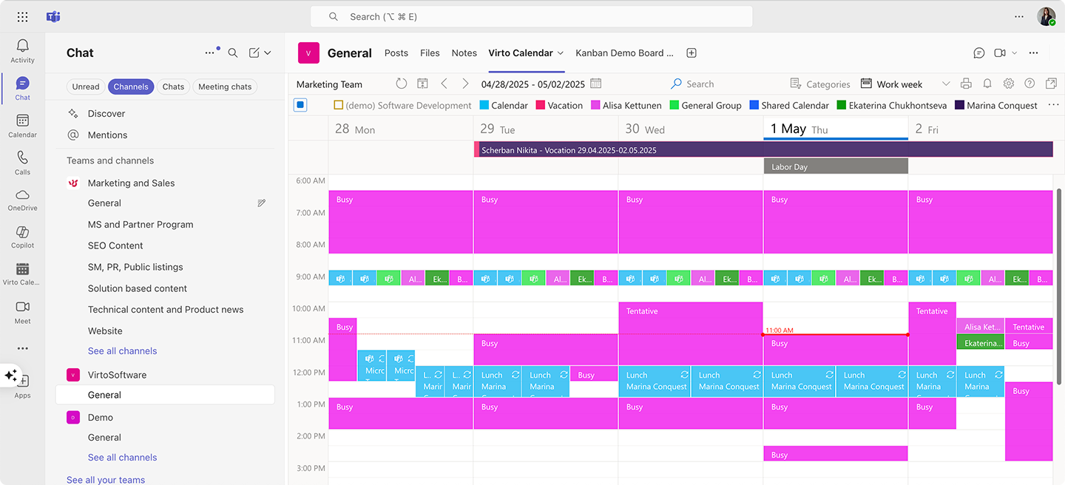Expand the Virto Calendar tab menu
Screen dimensions: 1065x485
561,53
